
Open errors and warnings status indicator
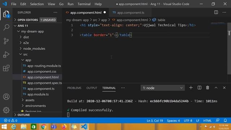[x=10, y=121]
